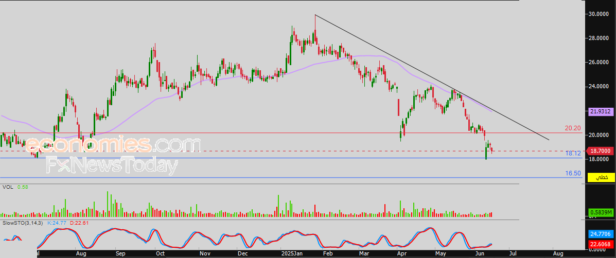Click the red 22.6068 stochastic value tag
Screen dimensions: 616x258
click(x=601, y=244)
